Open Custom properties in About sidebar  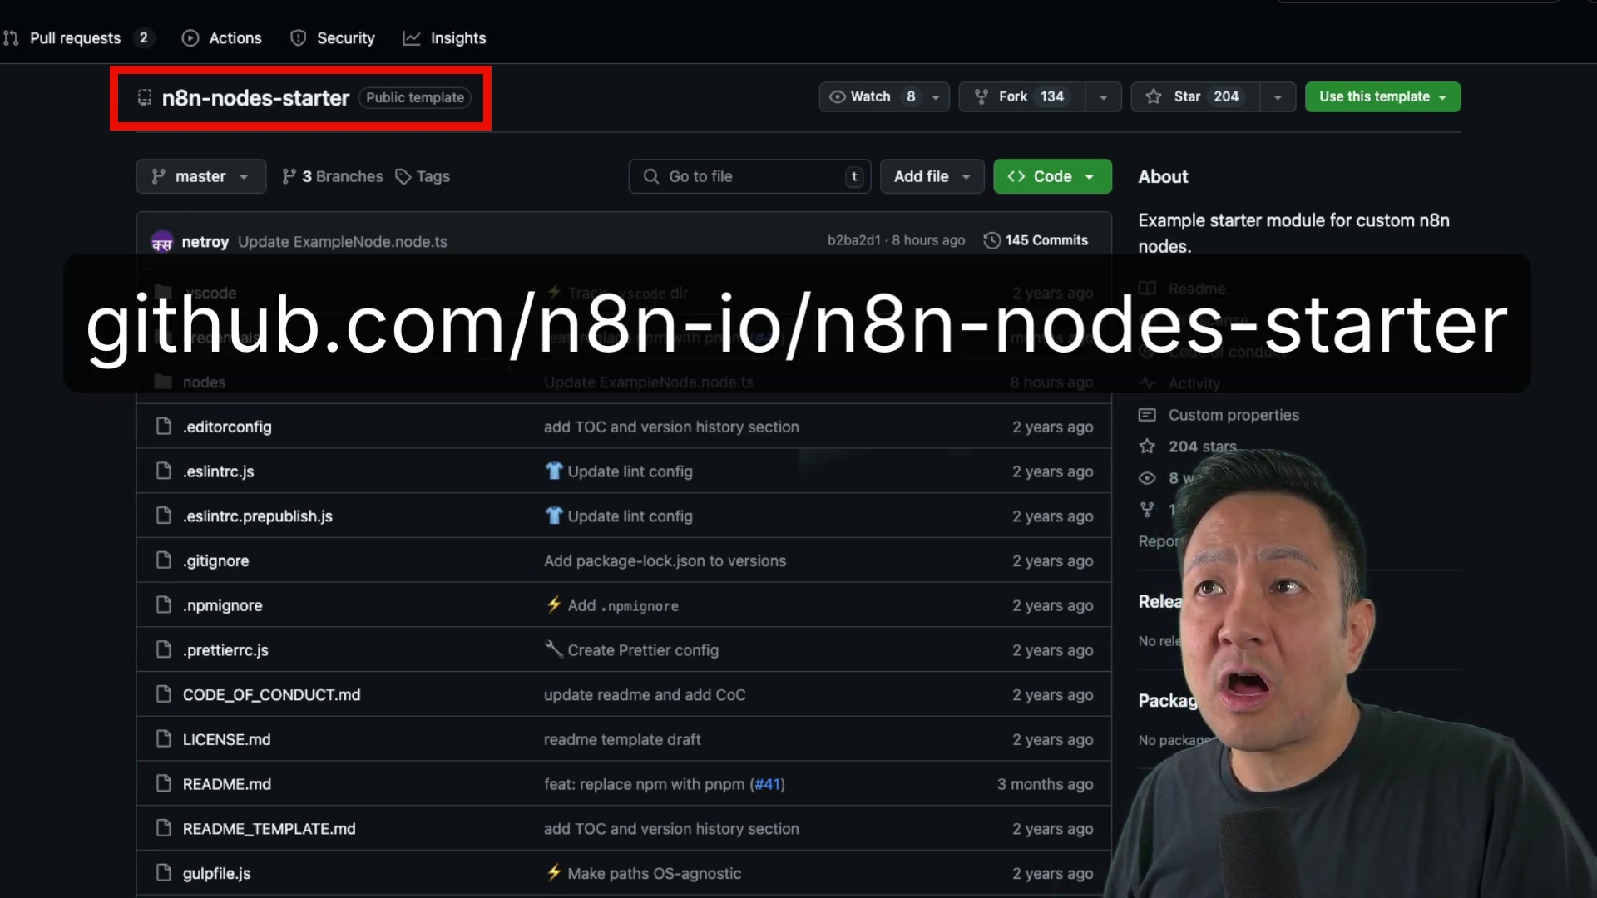[1234, 415]
